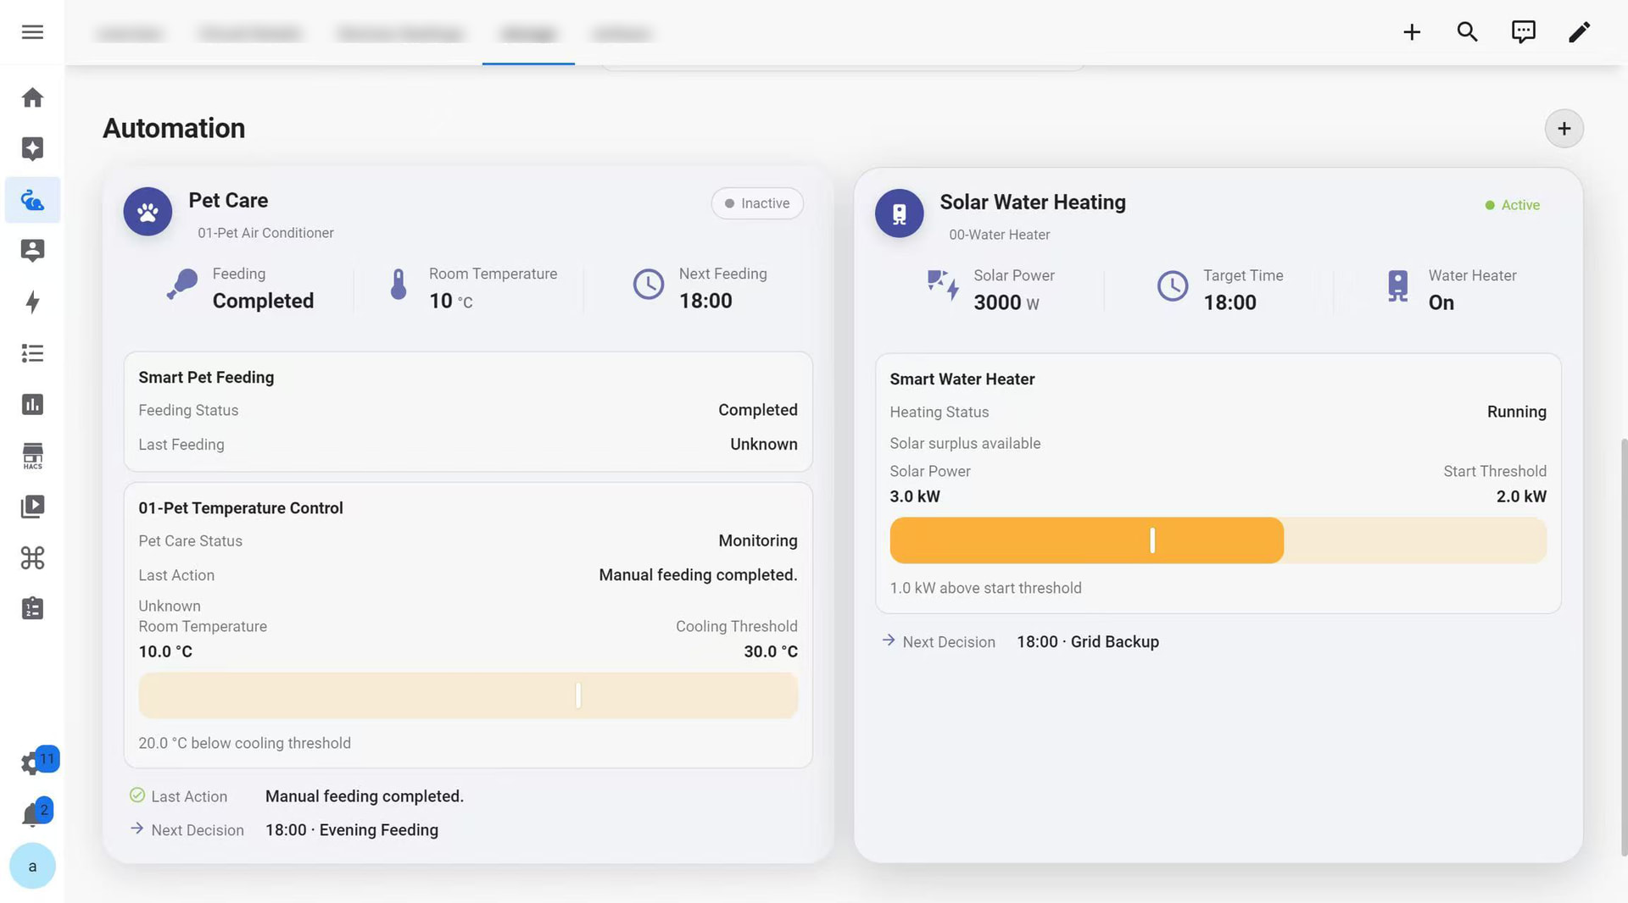The height and width of the screenshot is (903, 1628).
Task: Click the Solar Power threshold progress bar
Action: tap(1218, 540)
